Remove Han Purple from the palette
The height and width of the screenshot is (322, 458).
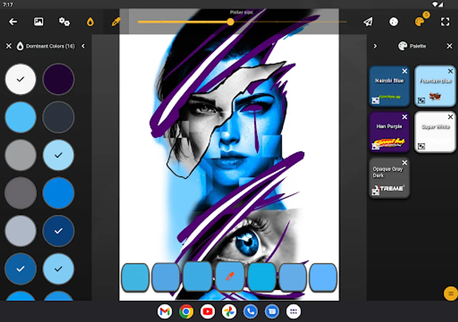pos(405,117)
